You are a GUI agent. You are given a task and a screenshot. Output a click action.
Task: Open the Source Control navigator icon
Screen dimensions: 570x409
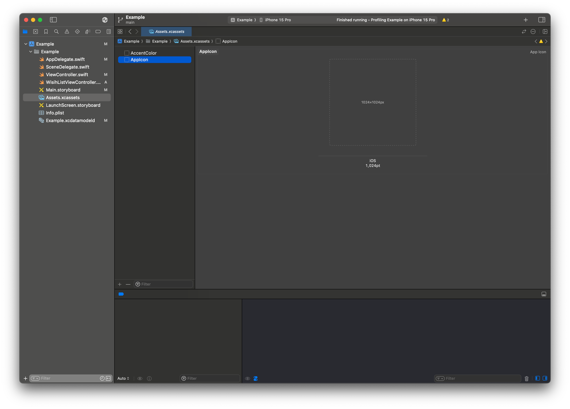(35, 32)
